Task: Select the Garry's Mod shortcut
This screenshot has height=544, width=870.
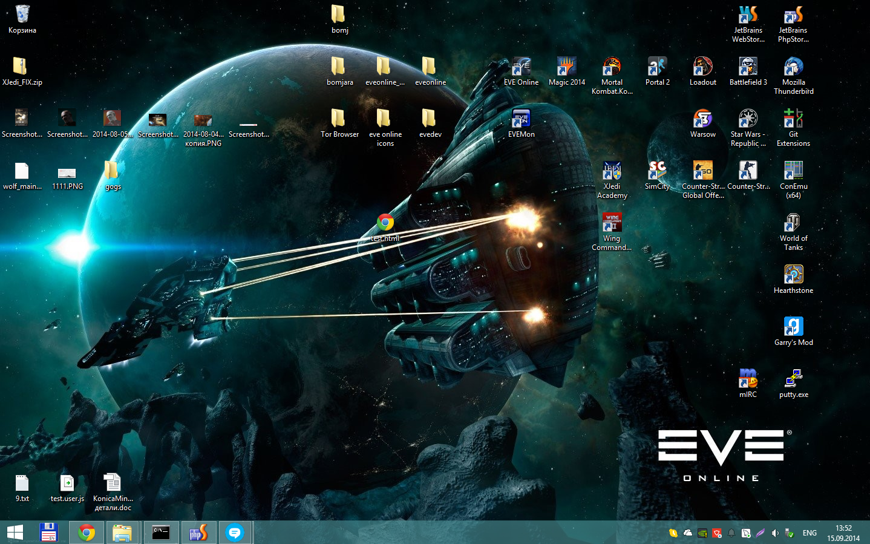Action: click(793, 332)
